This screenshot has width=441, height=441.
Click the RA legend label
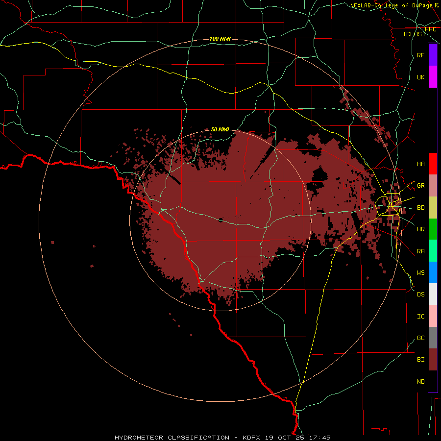coord(420,251)
